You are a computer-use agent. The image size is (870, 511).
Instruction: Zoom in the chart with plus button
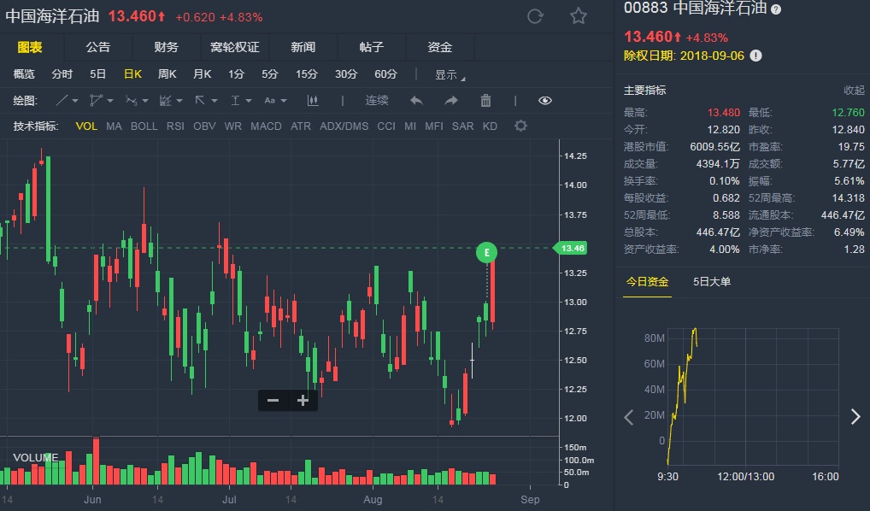(303, 401)
